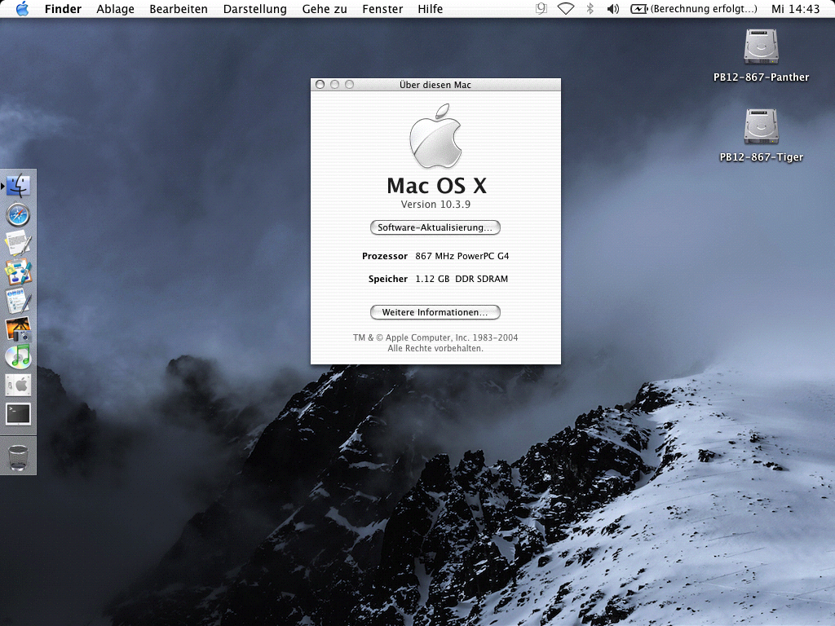Viewport: 835px width, 626px height.
Task: Launch OmniGraffle diagram app in Dock
Action: coord(18,272)
